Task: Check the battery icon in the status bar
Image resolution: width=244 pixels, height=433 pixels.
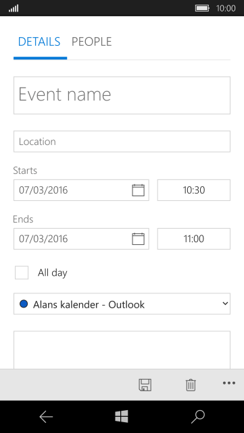Action: pos(202,8)
